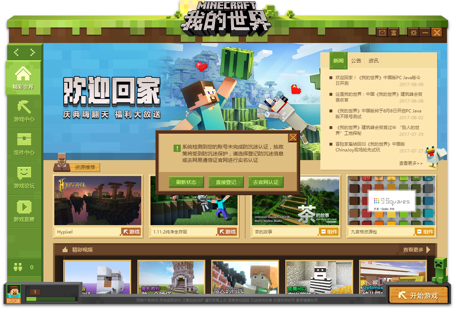Click the forward arrow in sidebar header
456x309 pixels.
pos(33,53)
